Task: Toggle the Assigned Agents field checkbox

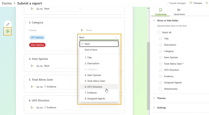Action: coord(160,83)
